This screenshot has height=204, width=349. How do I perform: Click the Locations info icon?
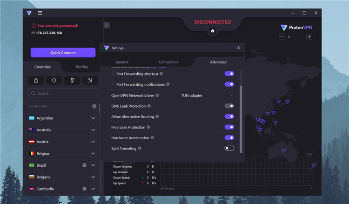tap(94, 106)
